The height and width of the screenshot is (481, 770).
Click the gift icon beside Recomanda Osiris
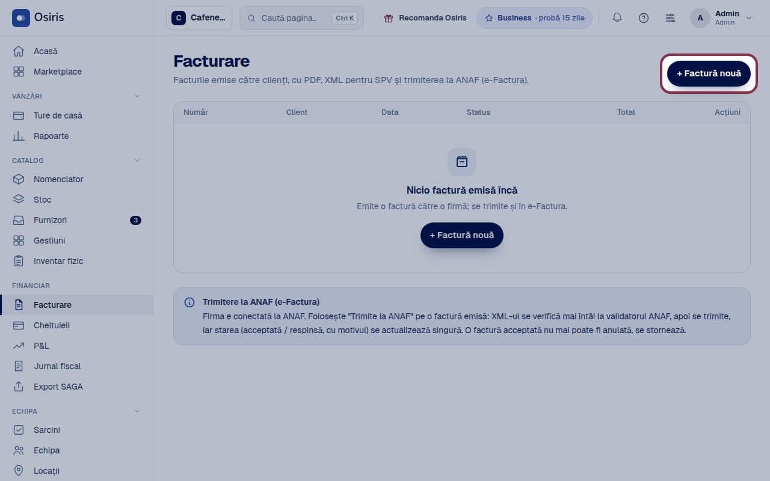[388, 18]
